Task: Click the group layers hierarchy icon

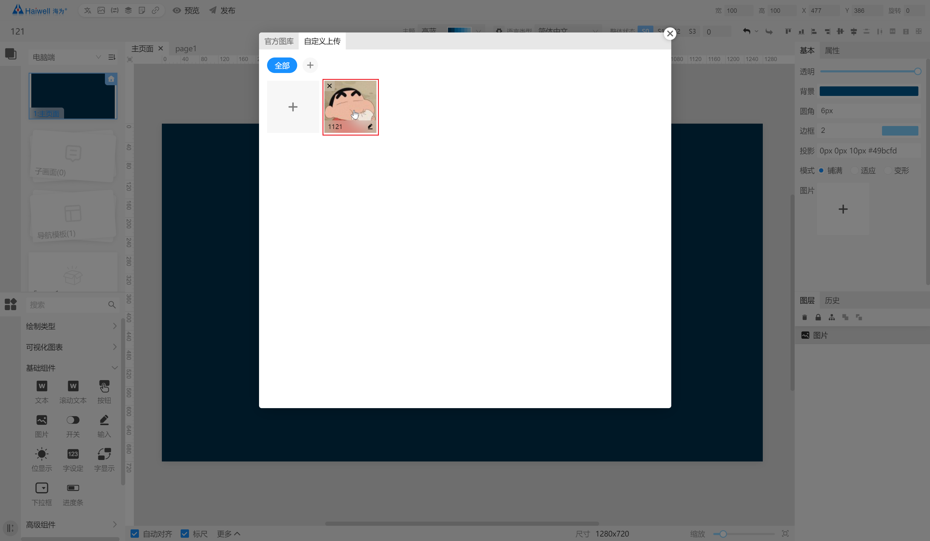Action: (x=832, y=317)
